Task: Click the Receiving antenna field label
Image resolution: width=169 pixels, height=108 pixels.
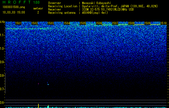Action: [62, 13]
